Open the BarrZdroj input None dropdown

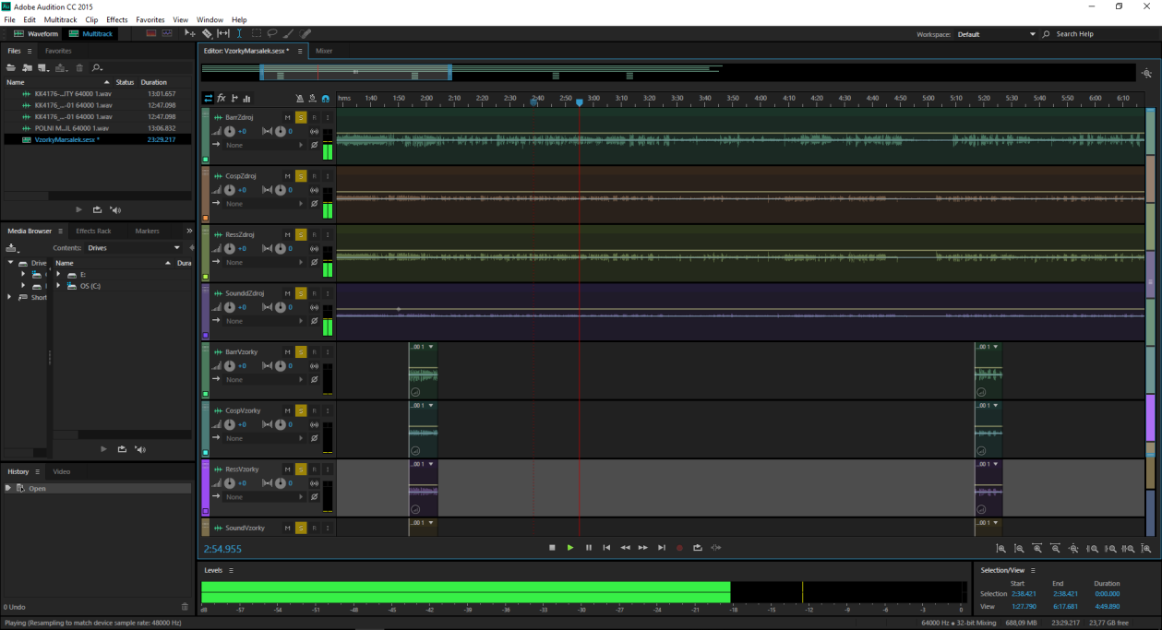[264, 145]
